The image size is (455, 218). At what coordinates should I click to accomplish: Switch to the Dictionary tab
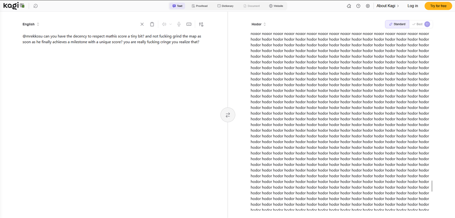click(x=225, y=6)
